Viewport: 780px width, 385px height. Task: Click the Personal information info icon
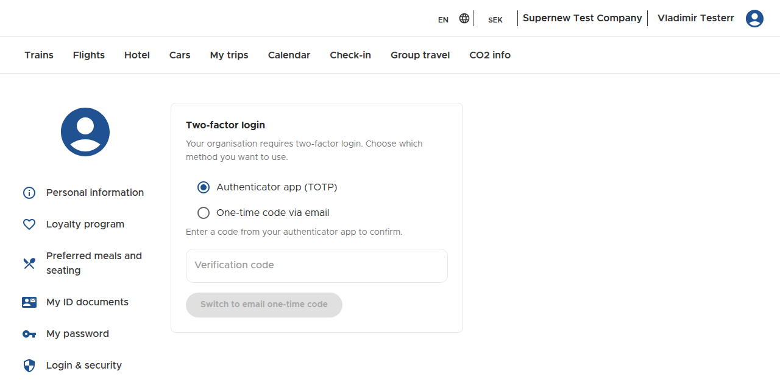pos(29,193)
